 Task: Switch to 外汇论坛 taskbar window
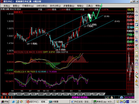tap(81, 102)
